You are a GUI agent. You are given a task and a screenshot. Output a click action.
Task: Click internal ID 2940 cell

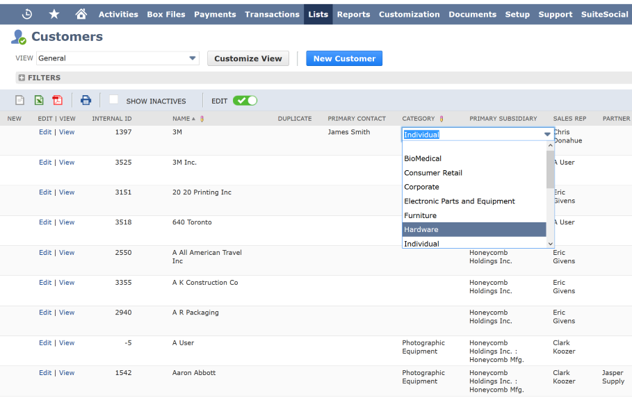tap(123, 312)
